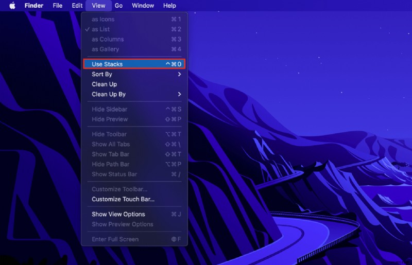The width and height of the screenshot is (412, 265).
Task: Click Hide Sidebar menu entry
Action: 134,109
